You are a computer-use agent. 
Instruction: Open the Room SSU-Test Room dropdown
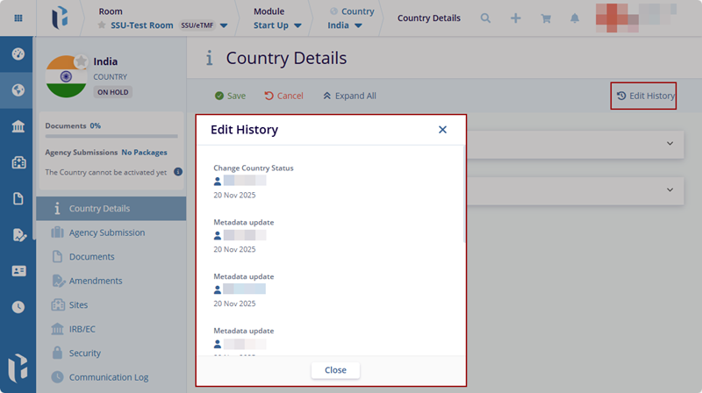coord(223,25)
